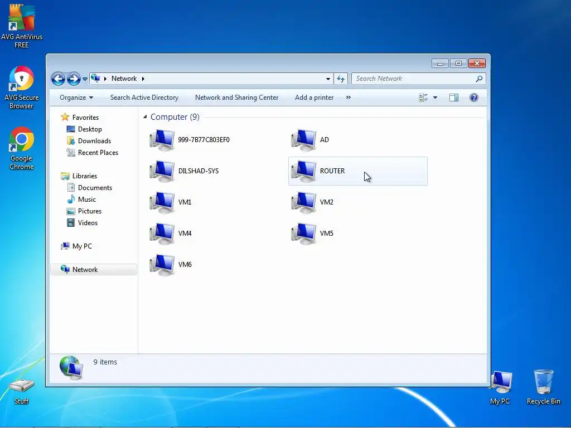Open the view options dropdown arrow

(x=435, y=98)
